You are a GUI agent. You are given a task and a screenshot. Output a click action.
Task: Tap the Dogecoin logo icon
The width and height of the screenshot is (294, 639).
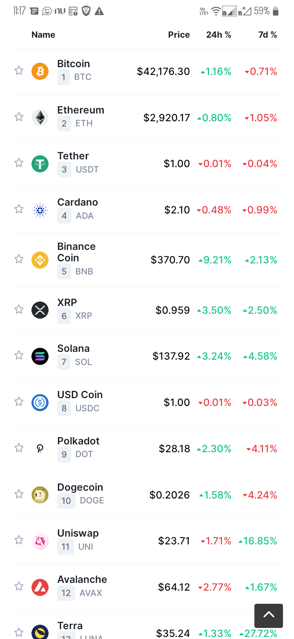[x=40, y=495]
